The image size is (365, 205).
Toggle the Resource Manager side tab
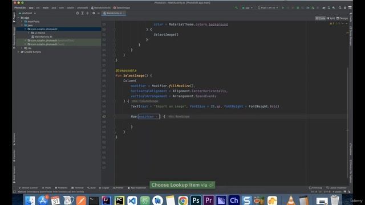pyautogui.click(x=14, y=37)
